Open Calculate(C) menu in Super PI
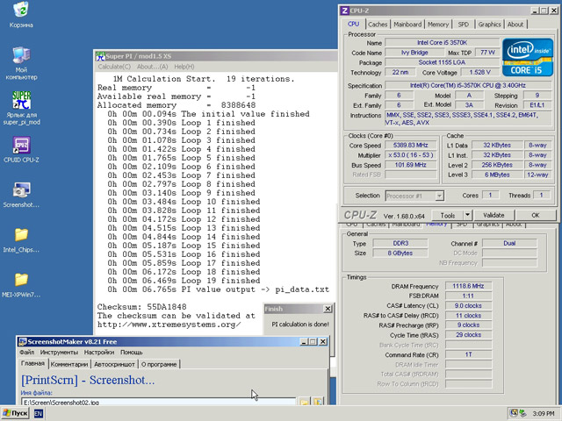 coord(114,67)
